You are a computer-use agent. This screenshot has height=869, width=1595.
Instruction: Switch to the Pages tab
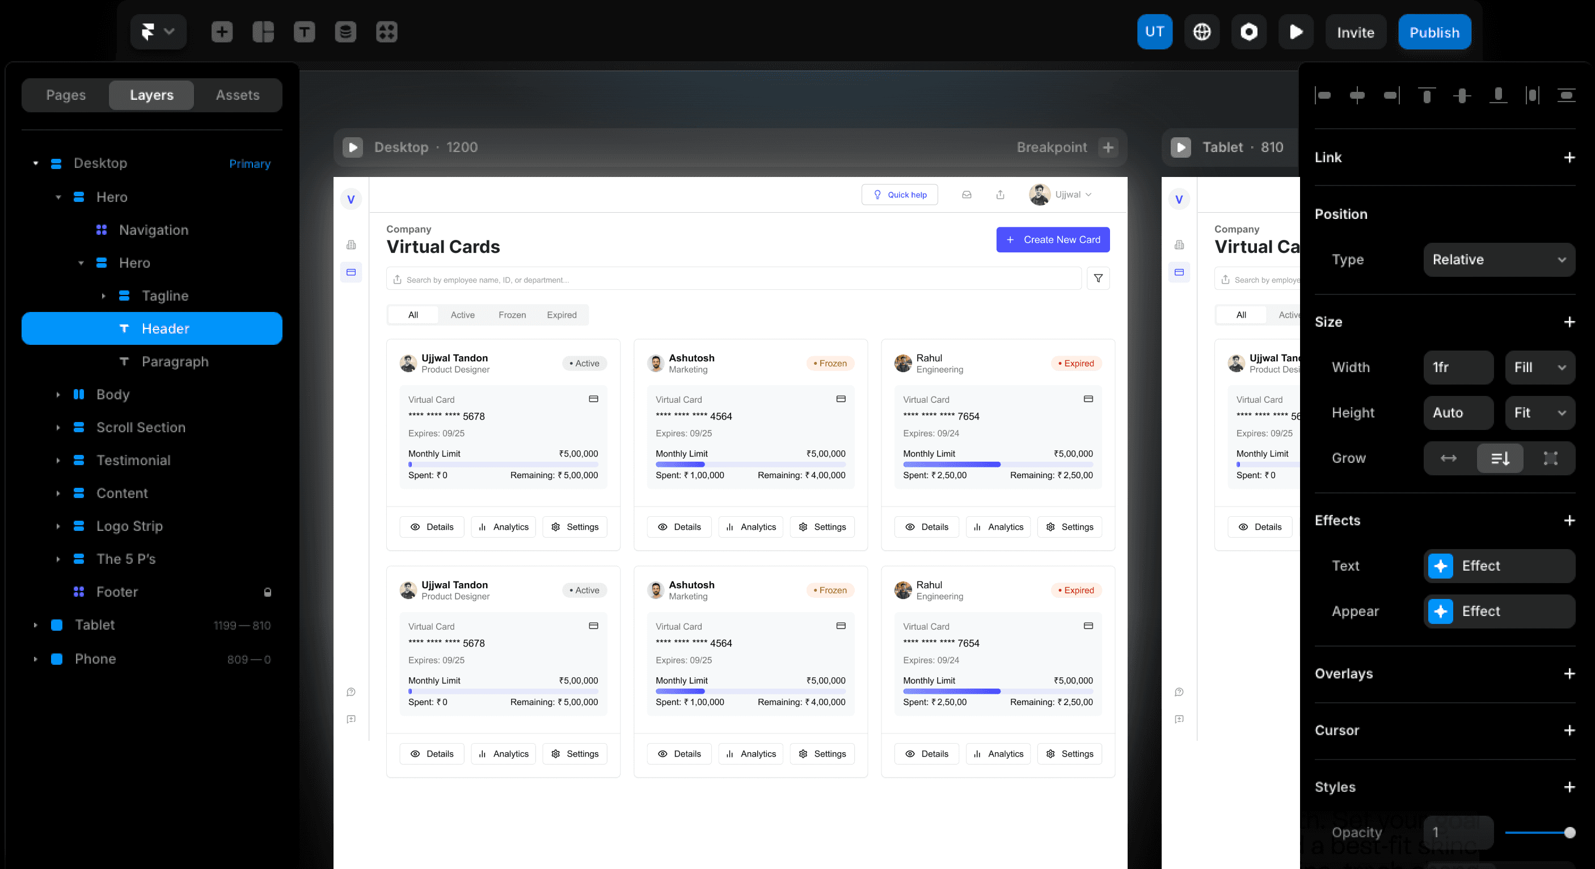pos(66,95)
